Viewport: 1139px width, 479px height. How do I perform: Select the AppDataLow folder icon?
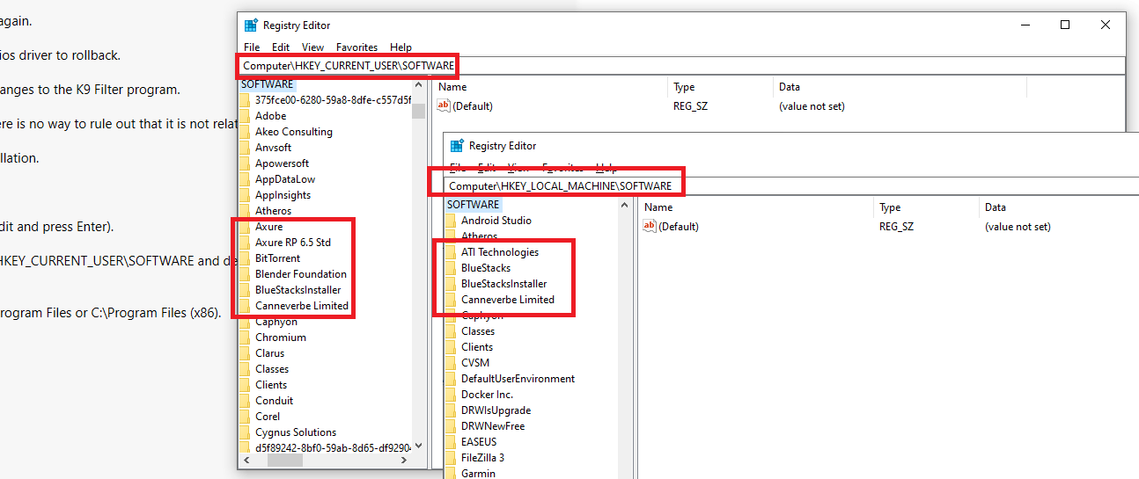(245, 179)
